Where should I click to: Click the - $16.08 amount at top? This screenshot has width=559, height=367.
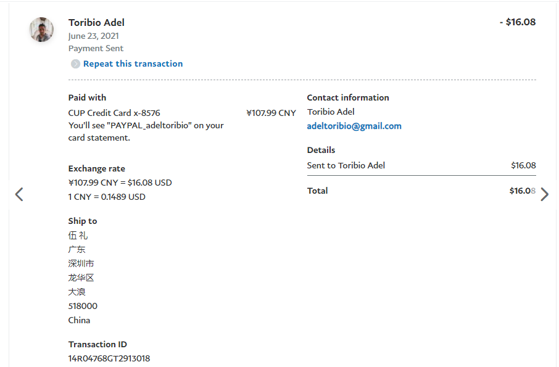pyautogui.click(x=517, y=22)
